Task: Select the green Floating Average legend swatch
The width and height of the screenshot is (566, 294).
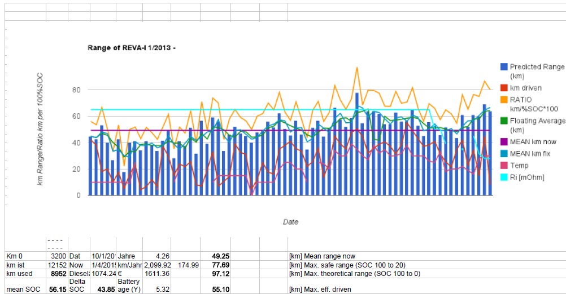Action: pyautogui.click(x=504, y=121)
